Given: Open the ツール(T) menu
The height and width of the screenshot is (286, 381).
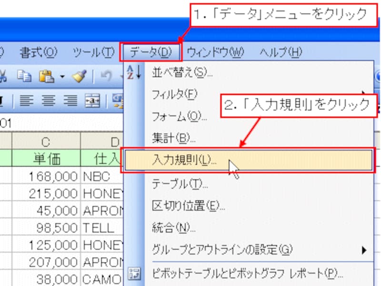Looking at the screenshot, I should (x=94, y=52).
